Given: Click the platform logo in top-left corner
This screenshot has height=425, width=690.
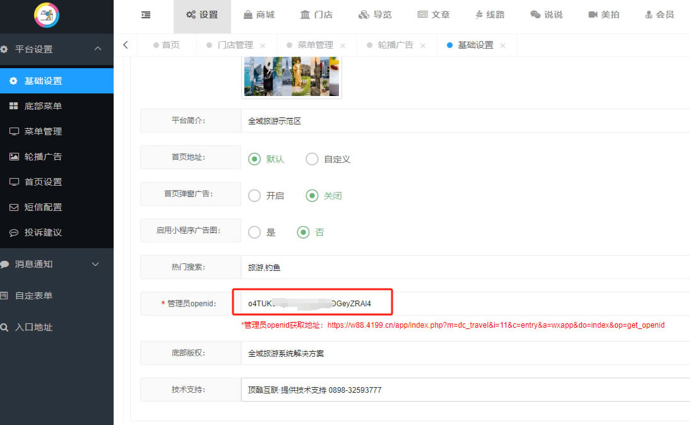Looking at the screenshot, I should click(46, 15).
